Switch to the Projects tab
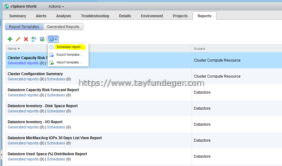Viewport: 282px width, 166px height. pyautogui.click(x=180, y=16)
